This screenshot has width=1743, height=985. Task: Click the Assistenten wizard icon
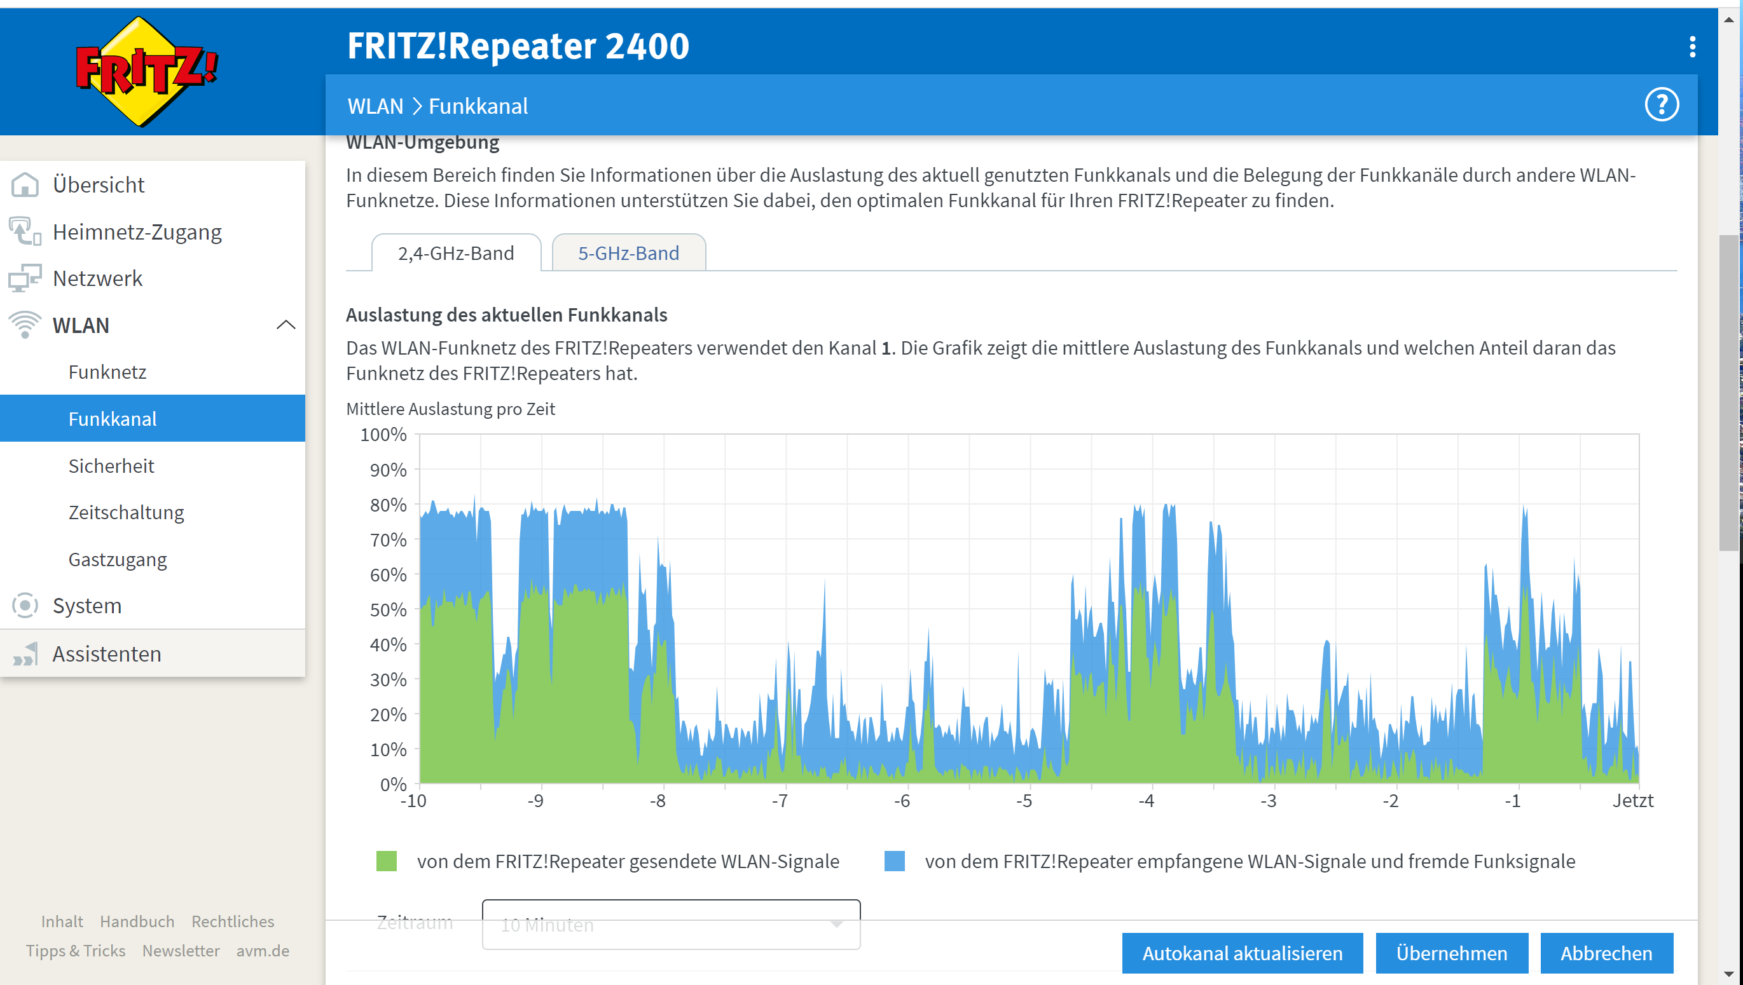pyautogui.click(x=25, y=653)
